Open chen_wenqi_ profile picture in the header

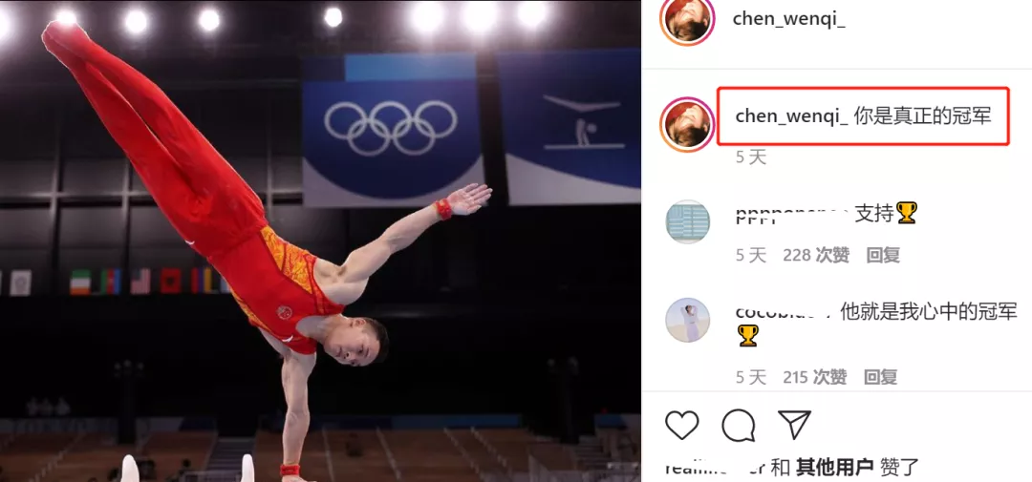(687, 19)
